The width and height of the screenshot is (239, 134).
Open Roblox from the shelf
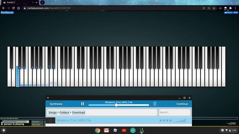(x=115, y=130)
